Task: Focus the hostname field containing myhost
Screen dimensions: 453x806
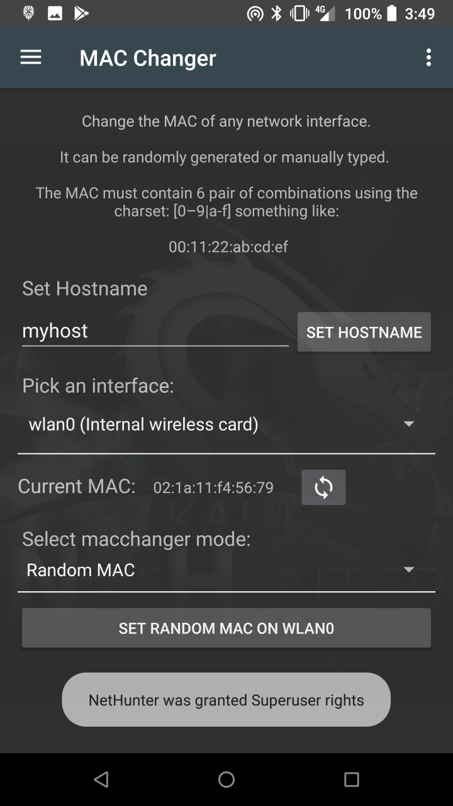Action: click(155, 331)
